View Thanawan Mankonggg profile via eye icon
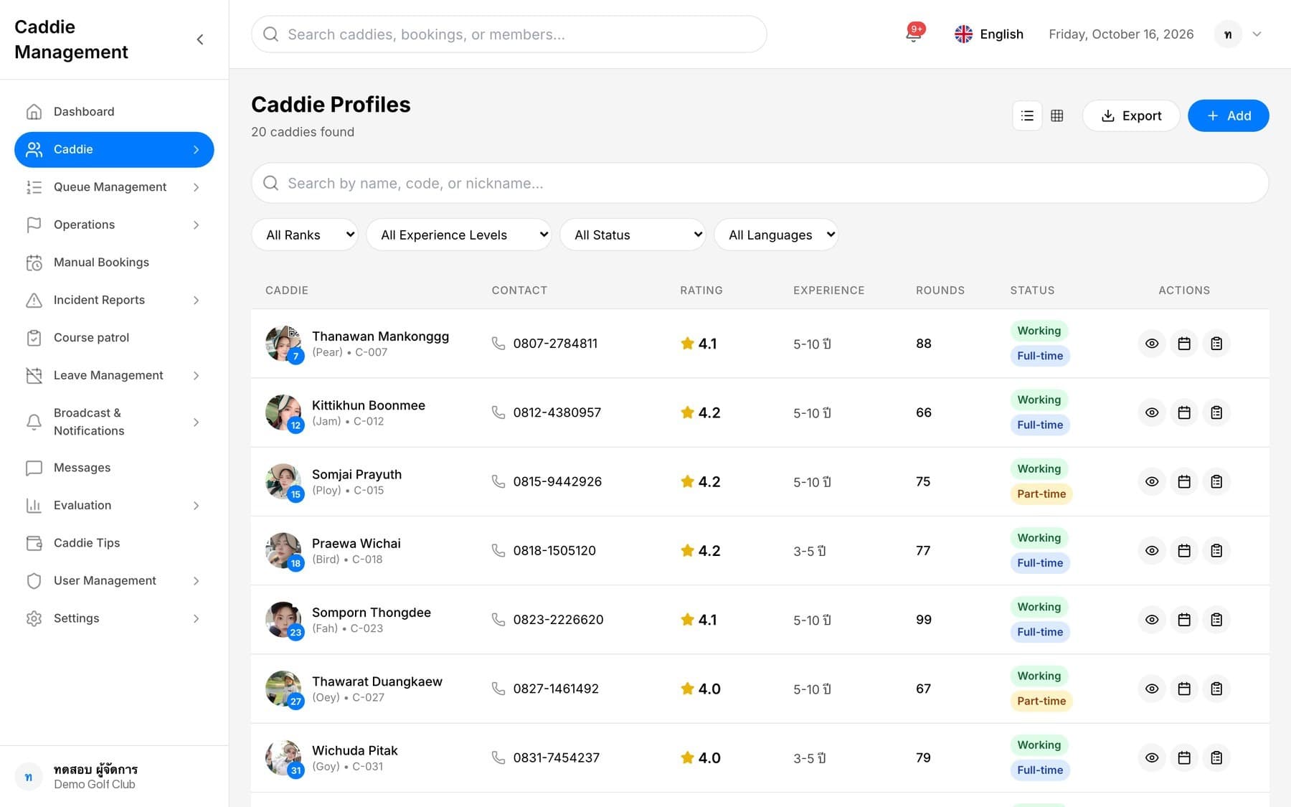 (1152, 344)
